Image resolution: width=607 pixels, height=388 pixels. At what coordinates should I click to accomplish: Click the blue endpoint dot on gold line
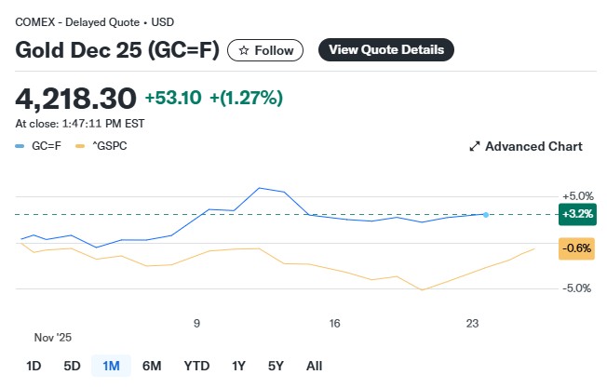pos(486,215)
